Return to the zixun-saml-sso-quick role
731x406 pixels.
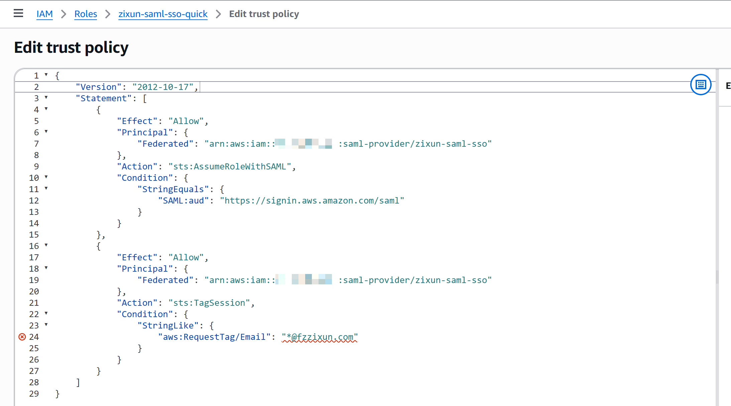[x=163, y=14]
